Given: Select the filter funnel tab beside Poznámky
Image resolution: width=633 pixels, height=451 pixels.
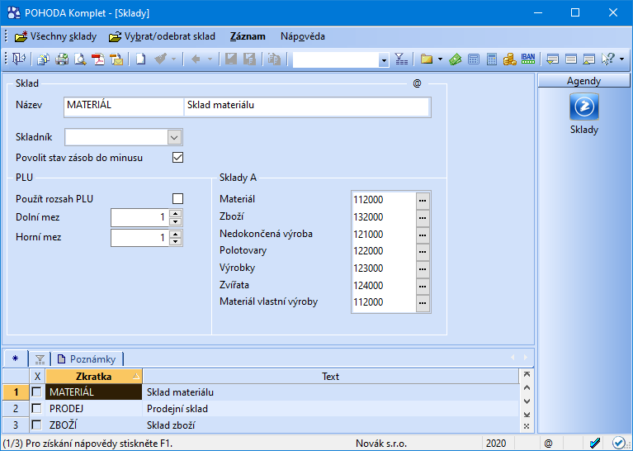Looking at the screenshot, I should click(40, 358).
